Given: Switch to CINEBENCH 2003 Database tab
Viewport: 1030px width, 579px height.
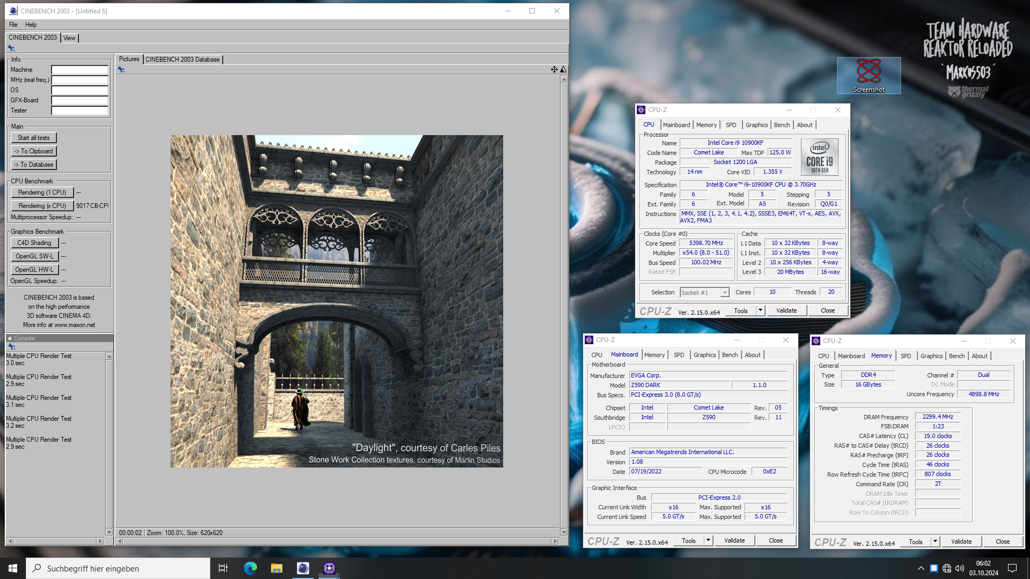Looking at the screenshot, I should [182, 60].
